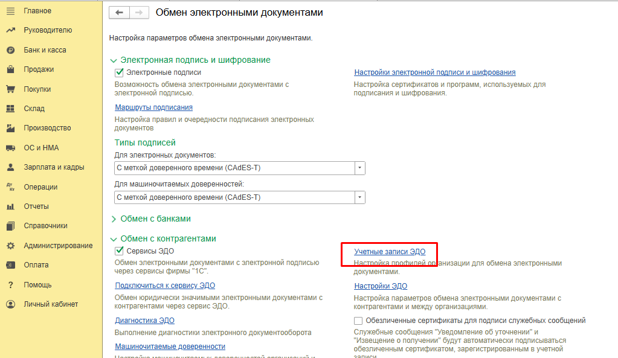Expand the Обмен с банками section
The height and width of the screenshot is (358, 618).
[114, 219]
